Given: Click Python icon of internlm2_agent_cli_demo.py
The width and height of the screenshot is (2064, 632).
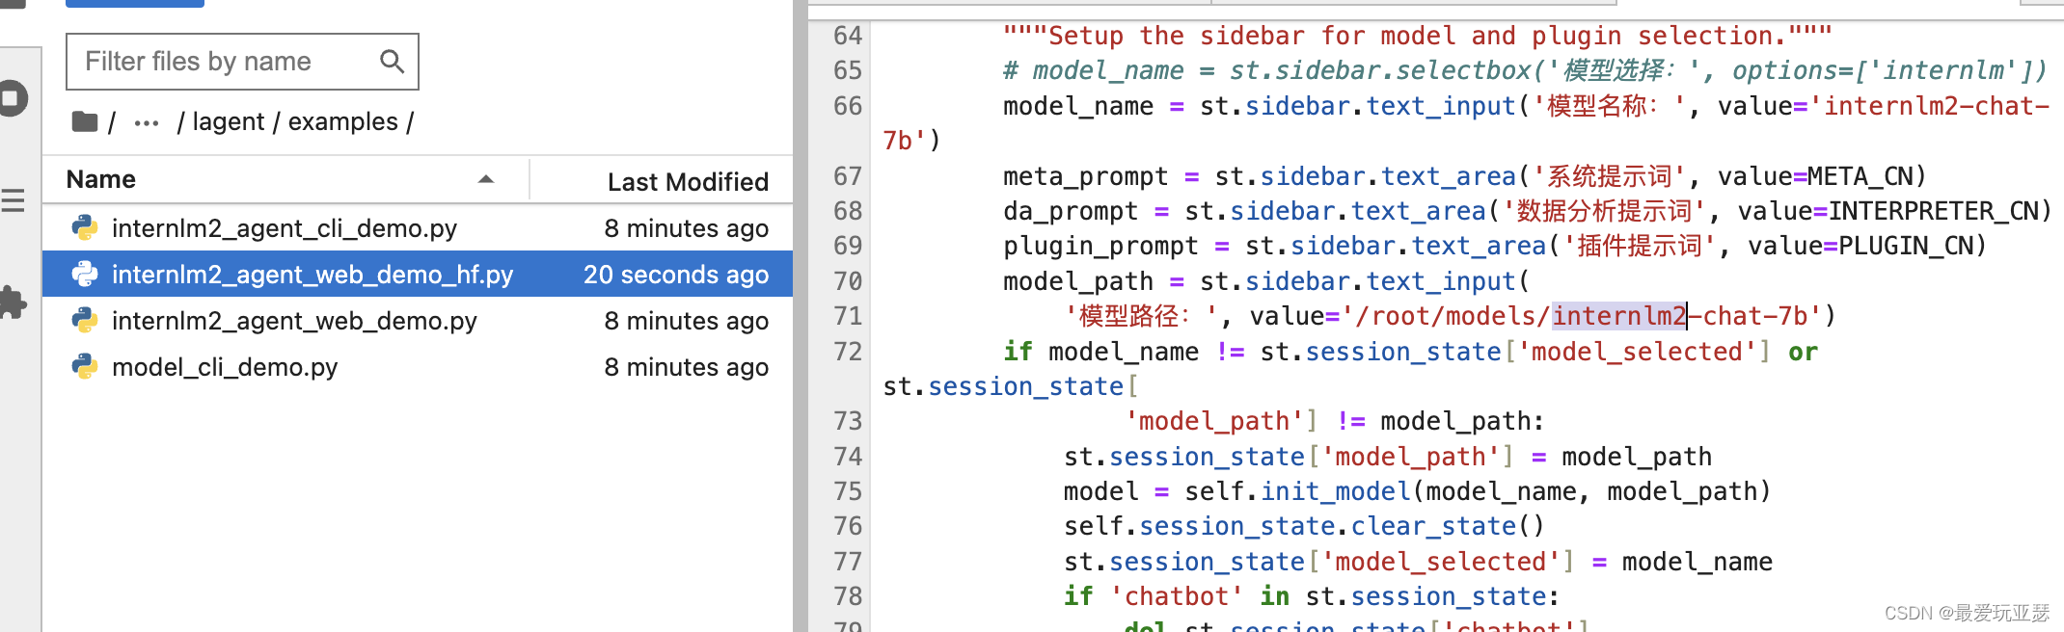Looking at the screenshot, I should (x=85, y=227).
